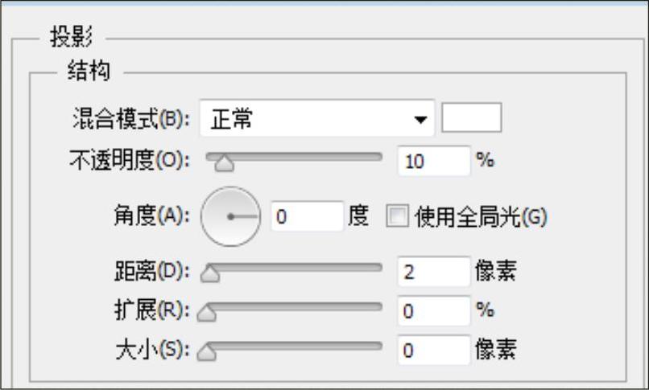Click the 不透明度 opacity slider thumb
The width and height of the screenshot is (649, 390).
(225, 163)
